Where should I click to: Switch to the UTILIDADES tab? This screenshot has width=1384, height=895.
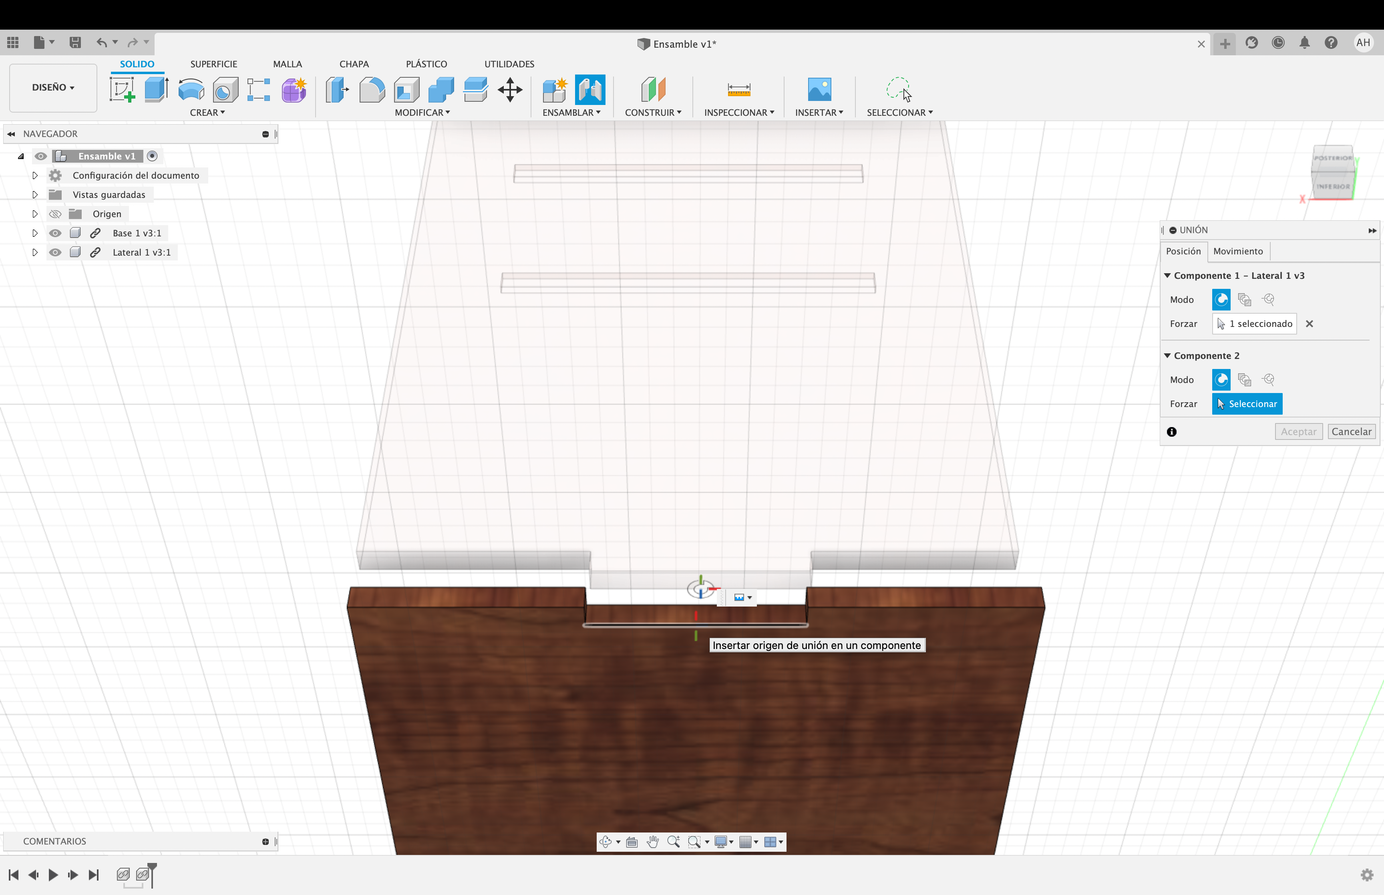pyautogui.click(x=509, y=64)
